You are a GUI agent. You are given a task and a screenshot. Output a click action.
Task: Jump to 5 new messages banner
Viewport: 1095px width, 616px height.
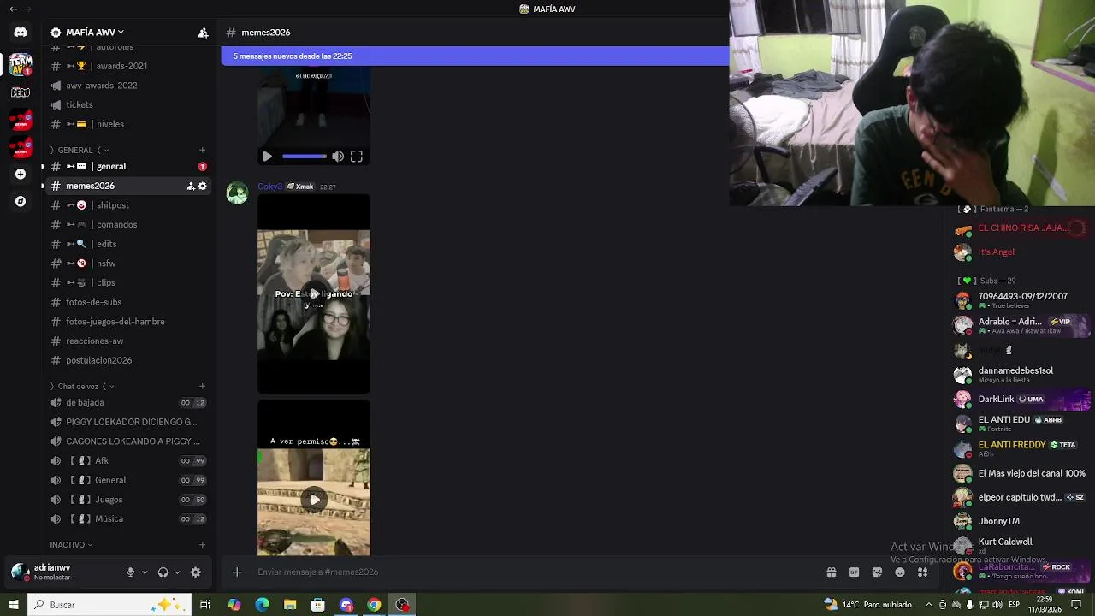click(x=475, y=56)
